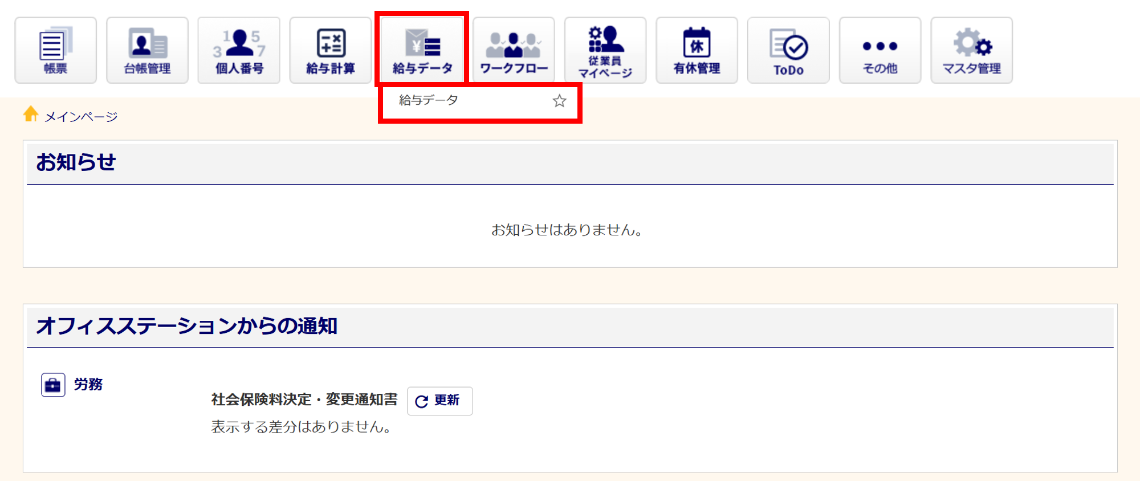
Task: Toggle the favorite star beside 給与データ
Action: pos(559,101)
